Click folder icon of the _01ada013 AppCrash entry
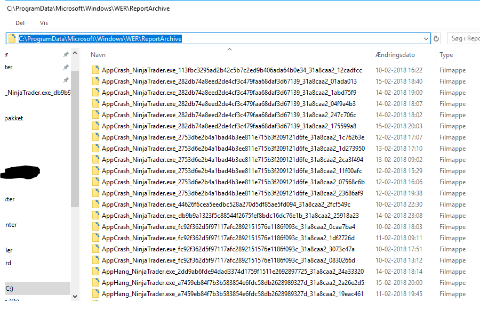The height and width of the screenshot is (311, 480). pos(95,81)
